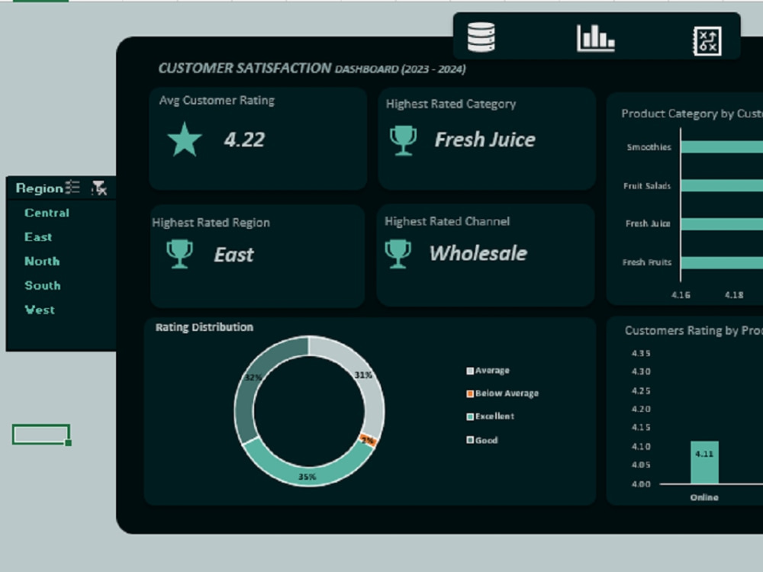Select the Region slicer header
Screen dimensions: 763x572
[x=40, y=188]
